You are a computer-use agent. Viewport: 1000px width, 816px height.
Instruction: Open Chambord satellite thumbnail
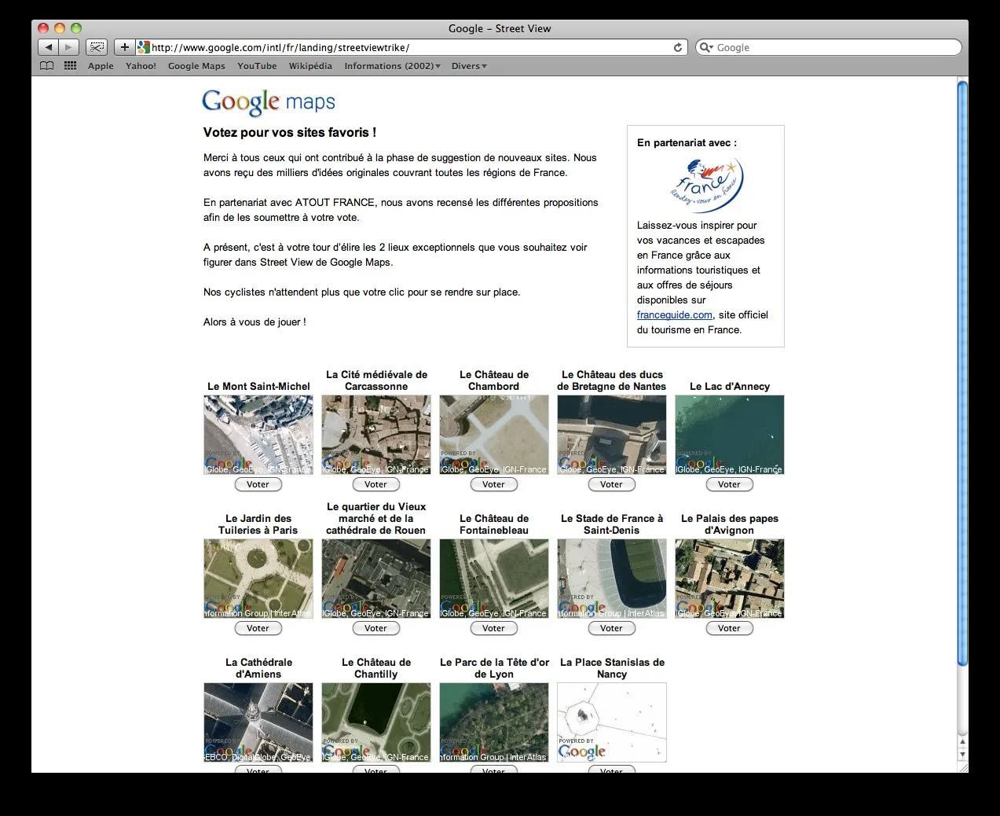click(x=494, y=435)
